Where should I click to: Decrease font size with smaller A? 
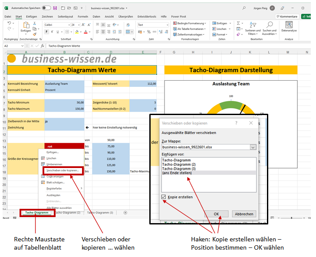[89, 25]
